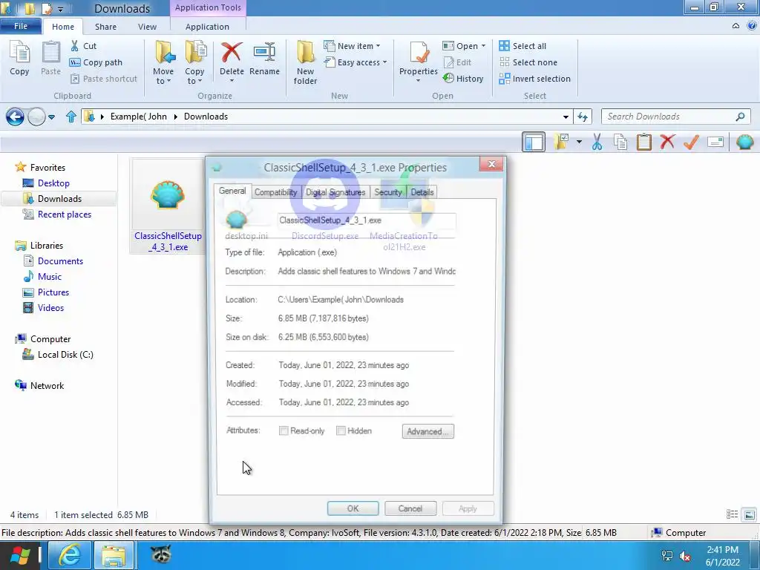760x570 pixels.
Task: Click the muted volume tray icon
Action: click(685, 556)
